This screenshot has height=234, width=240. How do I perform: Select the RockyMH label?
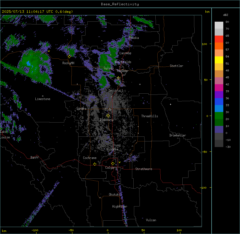(x=68, y=63)
